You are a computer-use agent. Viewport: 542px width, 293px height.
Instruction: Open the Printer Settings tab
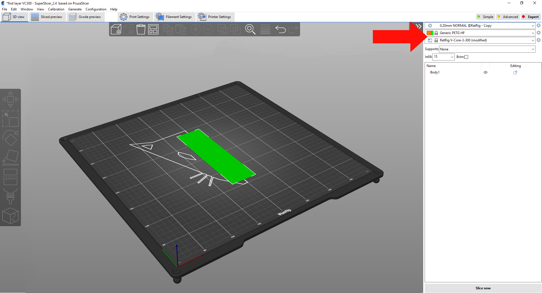pyautogui.click(x=215, y=17)
